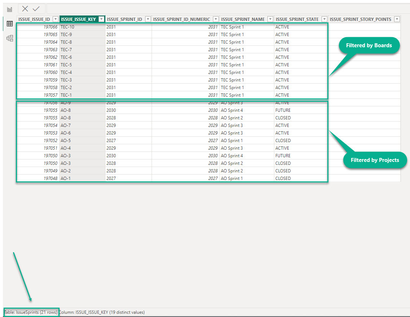This screenshot has height=317, width=410.
Task: Select the ISSUE_SPRINT_STATE column header
Action: click(297, 19)
